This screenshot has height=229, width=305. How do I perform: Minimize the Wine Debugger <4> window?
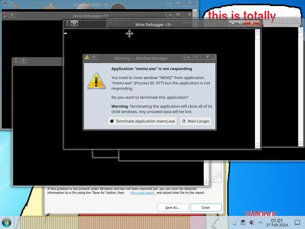[x=170, y=3]
